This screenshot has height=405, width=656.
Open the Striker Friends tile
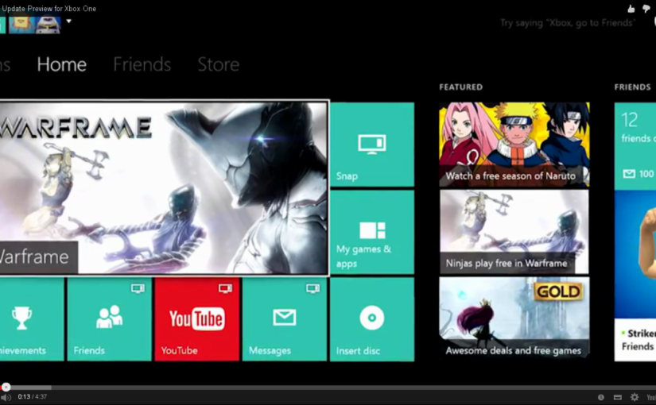click(x=635, y=339)
